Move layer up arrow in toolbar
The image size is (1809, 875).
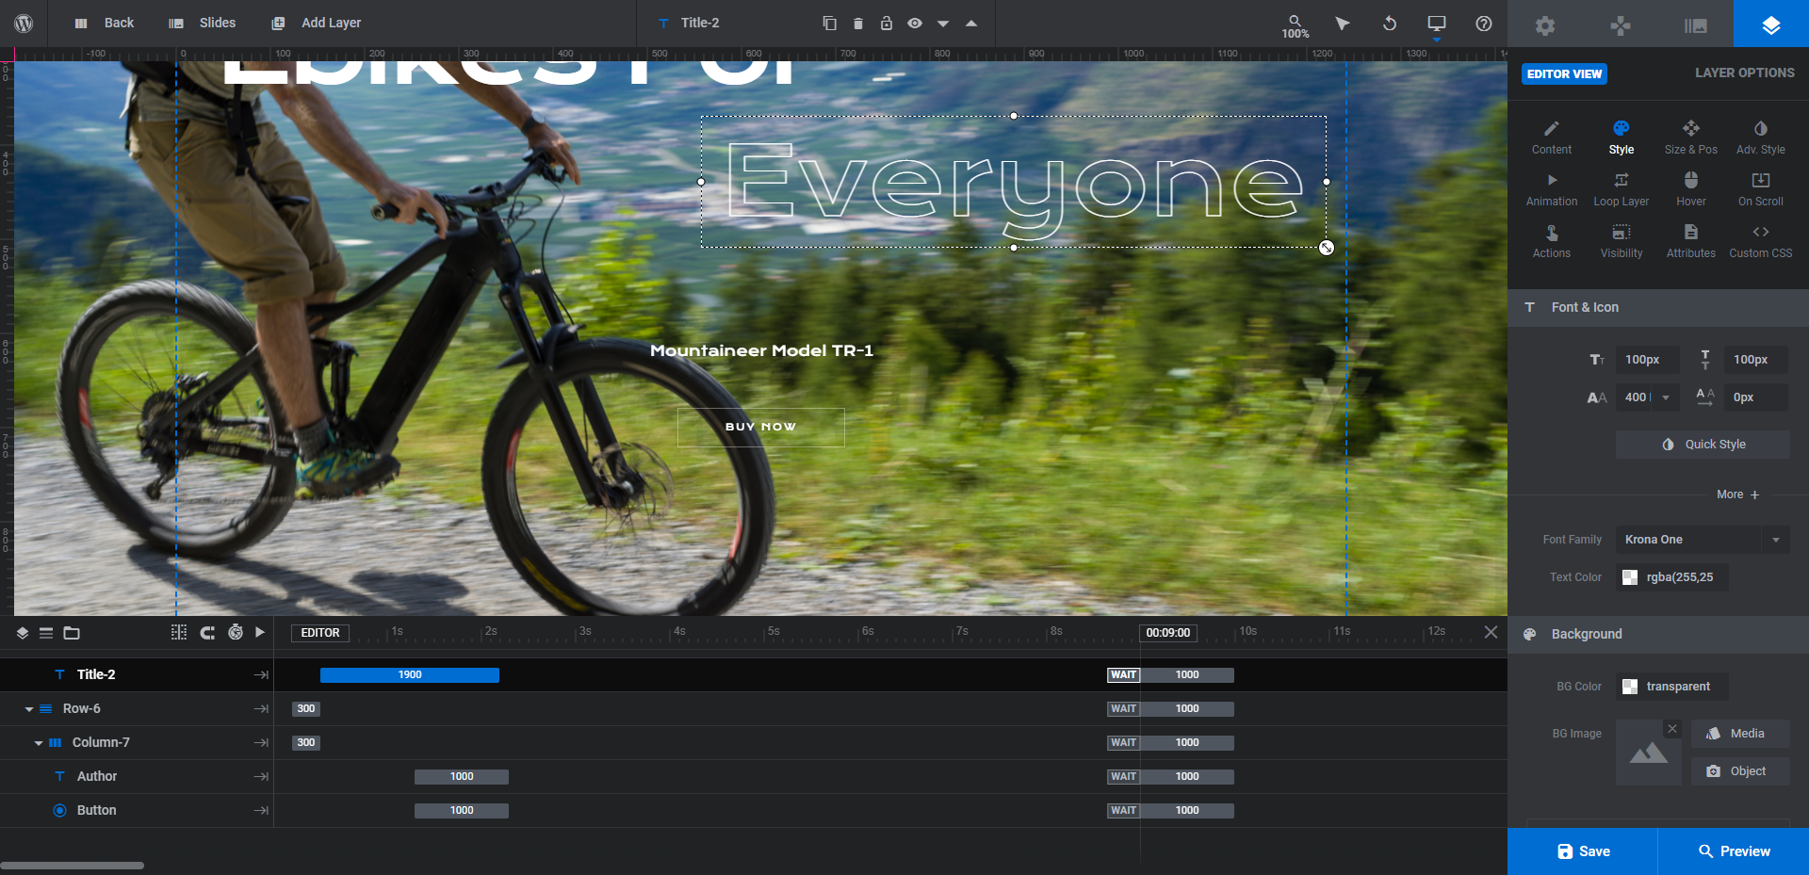(970, 23)
